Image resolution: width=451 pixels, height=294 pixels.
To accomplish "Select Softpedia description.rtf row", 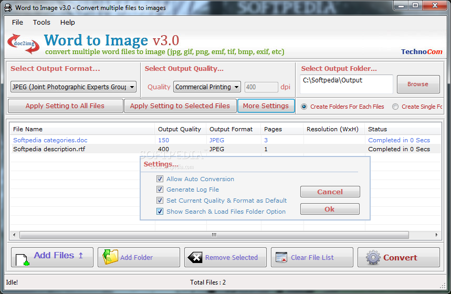I will coord(225,149).
